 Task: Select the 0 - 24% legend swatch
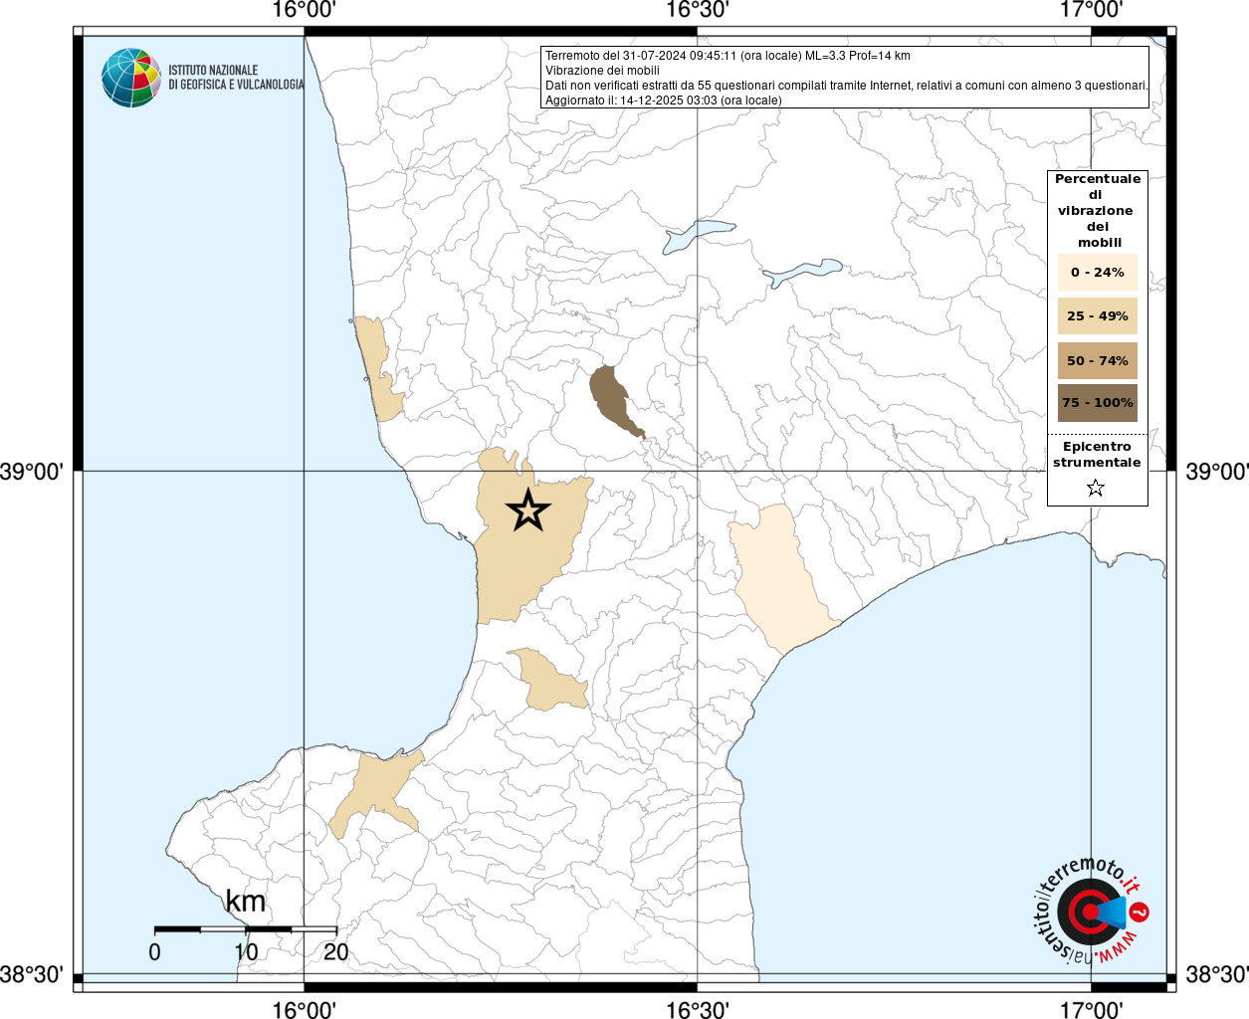click(1097, 272)
